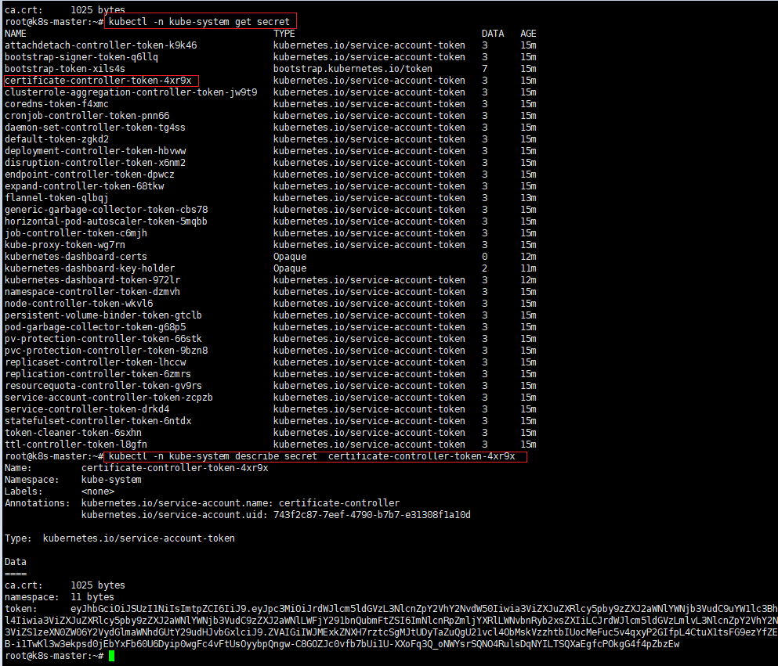Click the 11m age of kubernetes-dashboard-key-holder
The height and width of the screenshot is (666, 778).
pyautogui.click(x=528, y=268)
